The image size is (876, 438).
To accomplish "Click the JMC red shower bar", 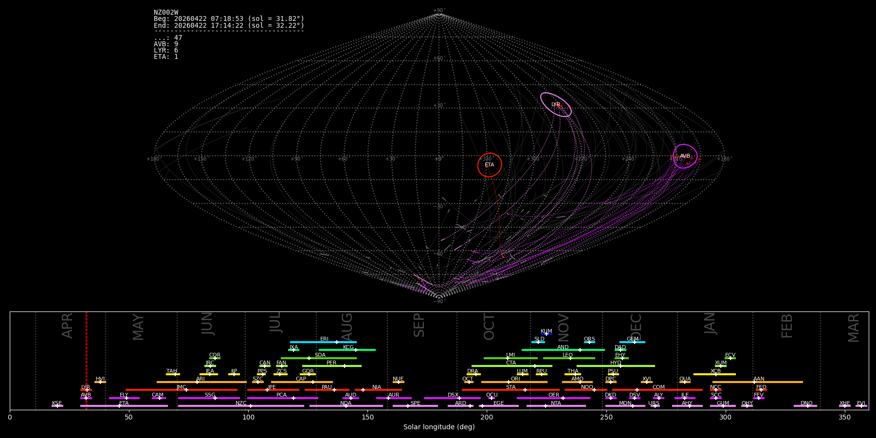I will 182,390.
